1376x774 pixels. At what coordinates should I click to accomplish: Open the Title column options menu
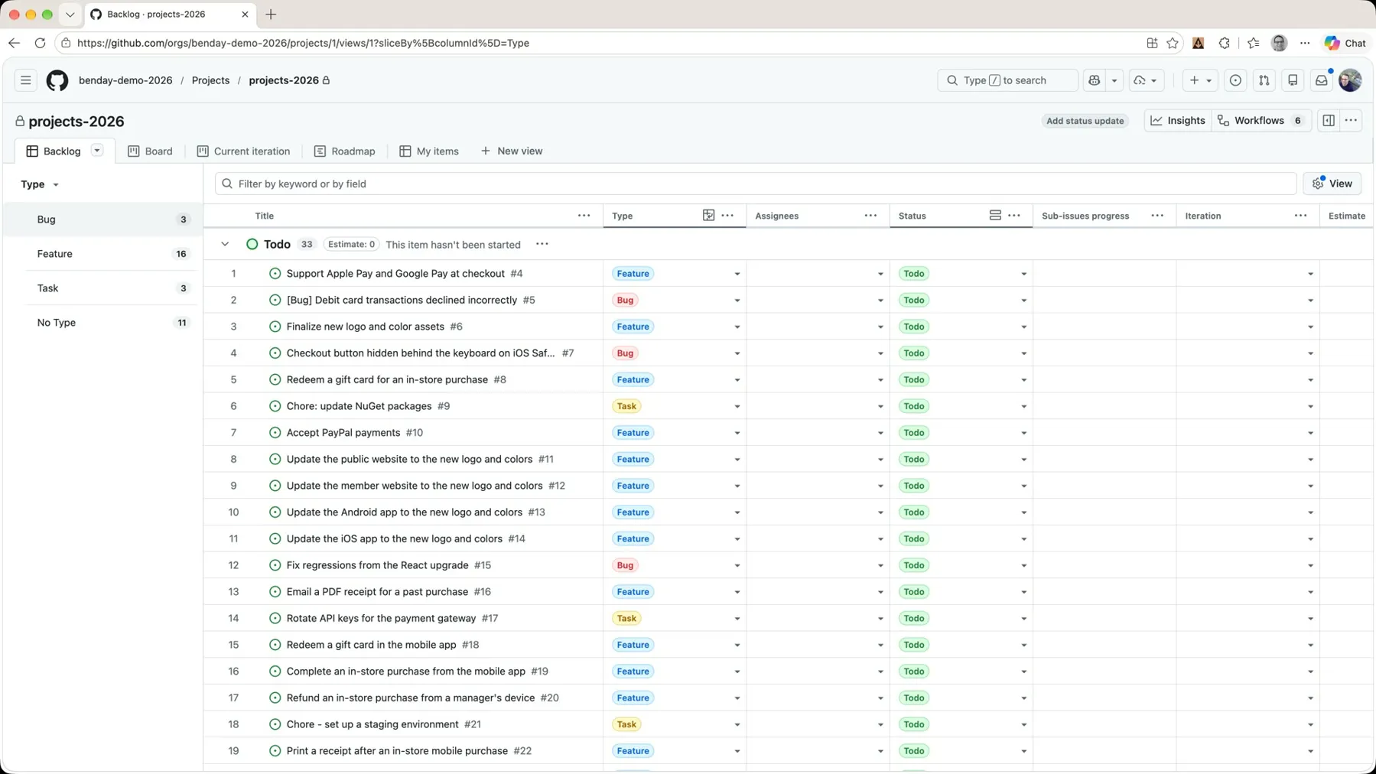[x=584, y=216]
